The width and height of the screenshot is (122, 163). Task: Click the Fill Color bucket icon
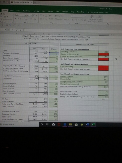[31, 19]
